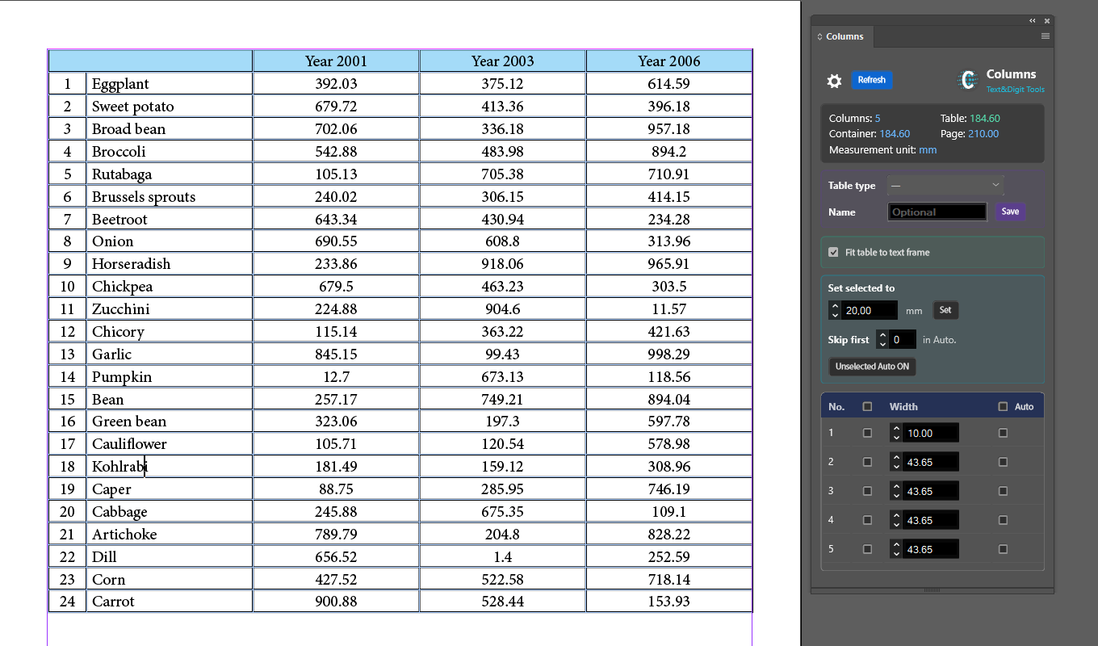1098x646 pixels.
Task: Check the selection box for column 5
Action: (867, 549)
